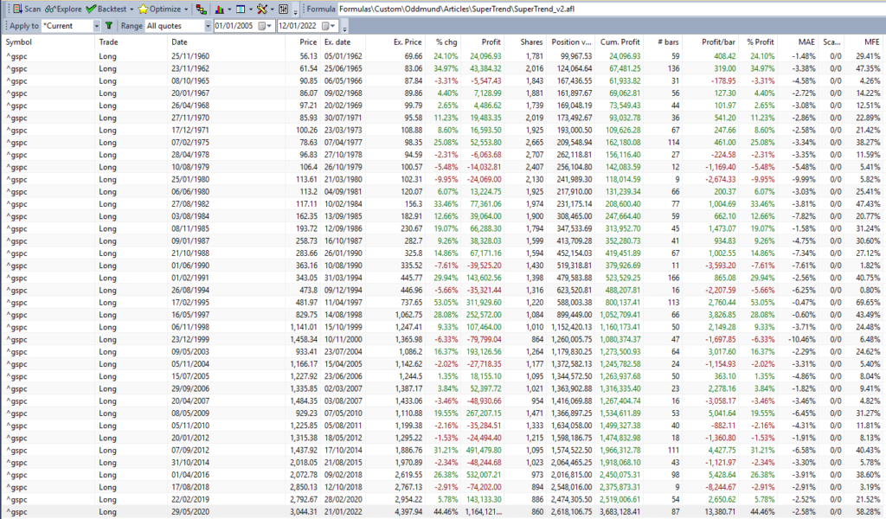Viewport: 886px width, 519px height.
Task: Open Explore via the binoculars icon
Action: tap(49, 9)
